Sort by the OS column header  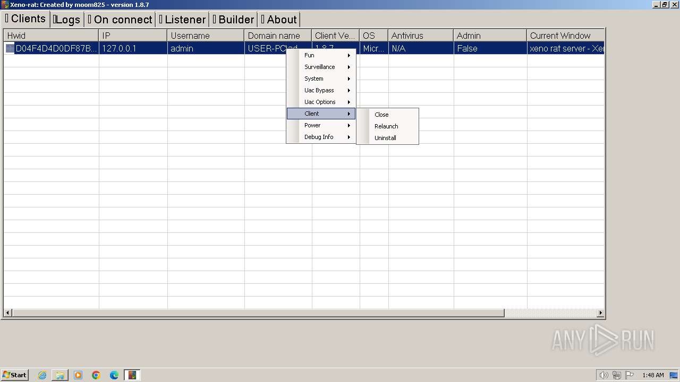click(373, 36)
